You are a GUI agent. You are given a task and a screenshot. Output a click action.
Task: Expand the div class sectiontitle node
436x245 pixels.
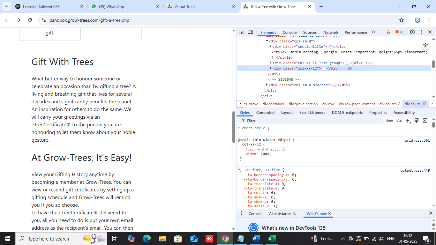(271, 47)
